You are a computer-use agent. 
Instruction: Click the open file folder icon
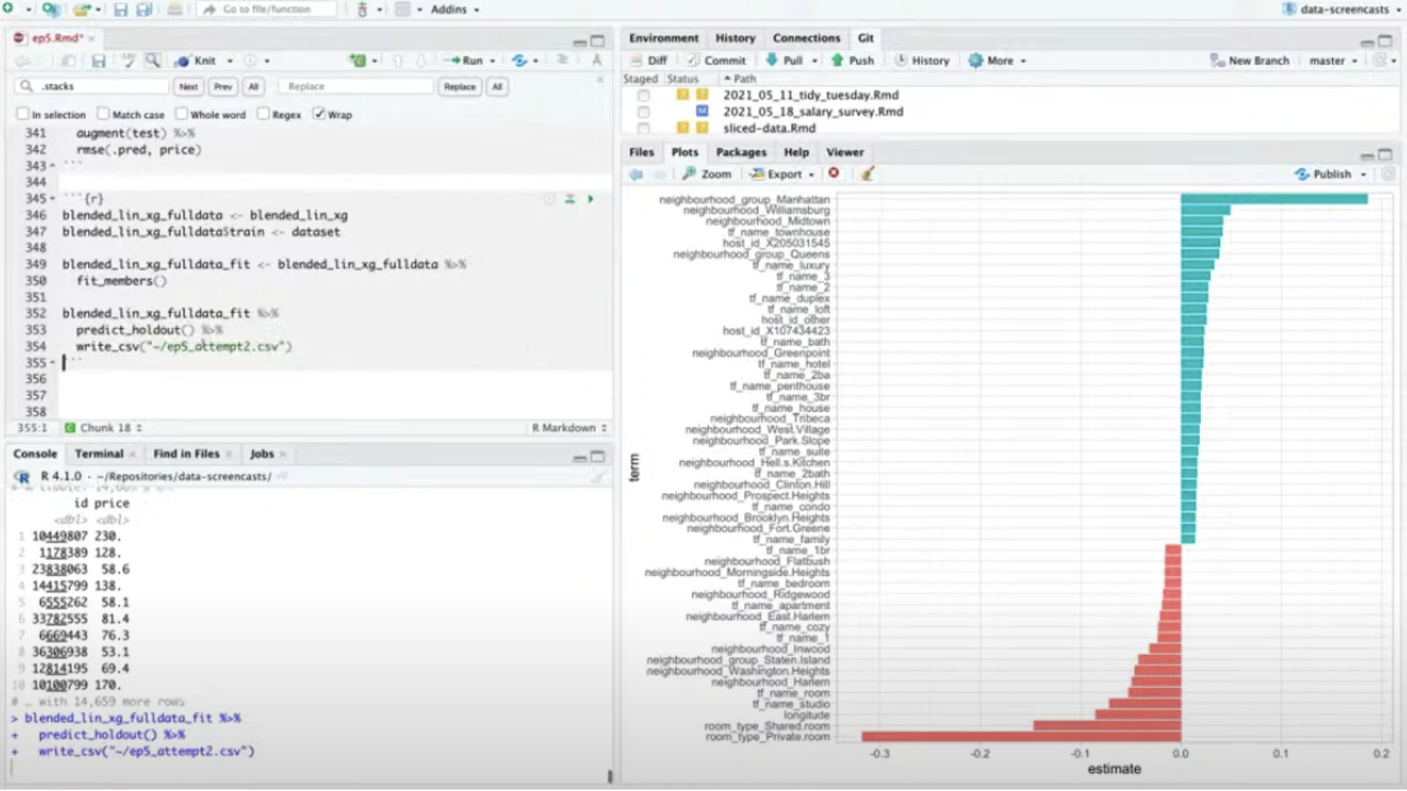81,9
